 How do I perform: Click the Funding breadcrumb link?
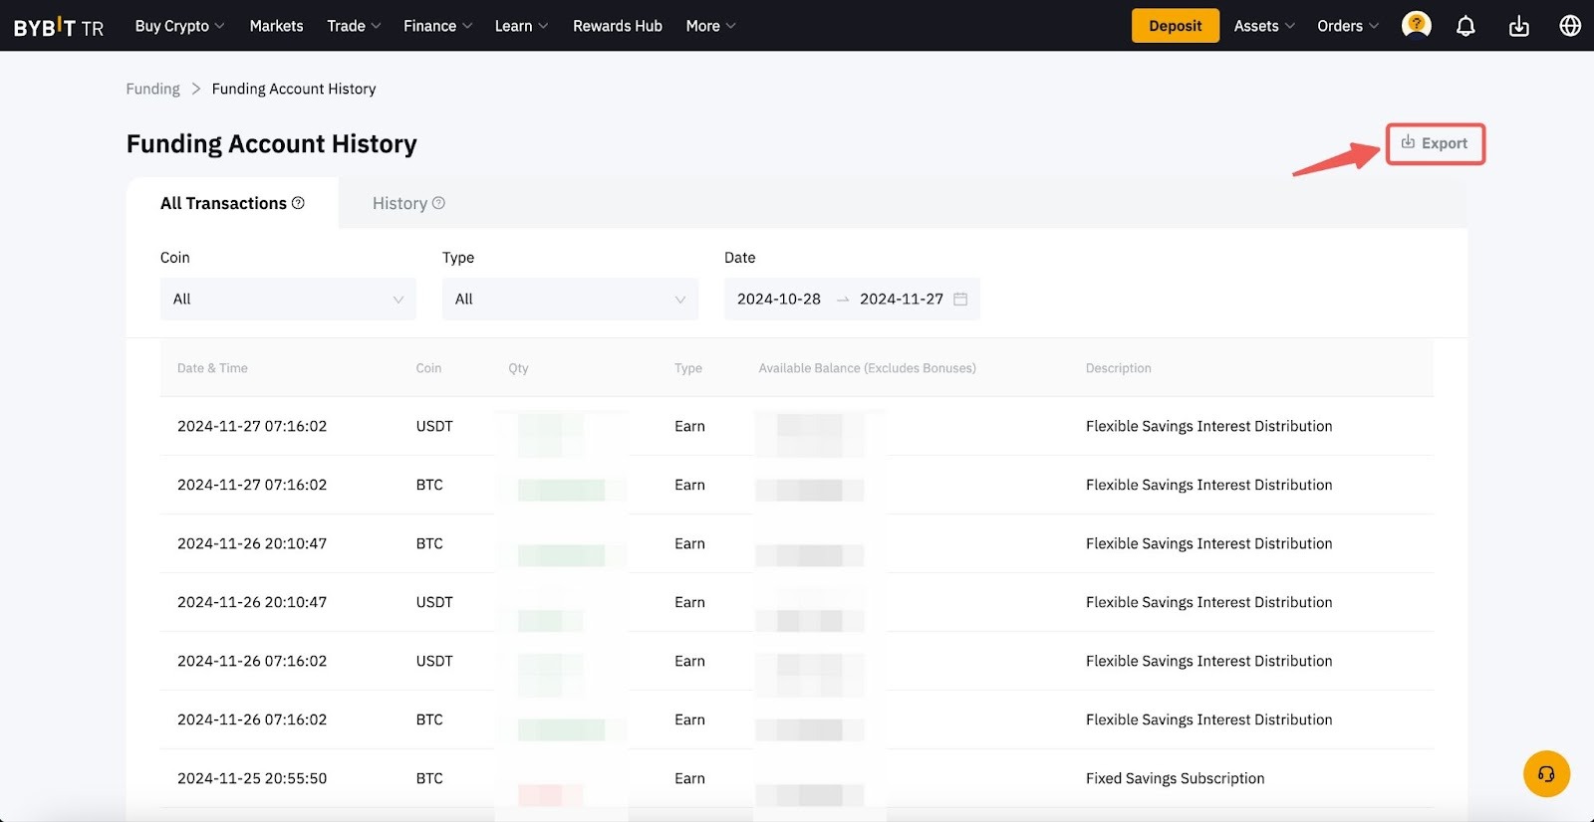coord(152,89)
